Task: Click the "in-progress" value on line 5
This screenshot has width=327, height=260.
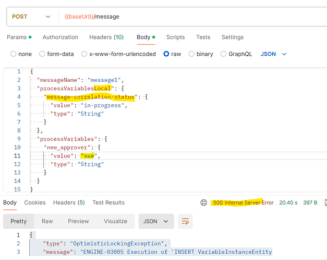Action: pos(103,105)
